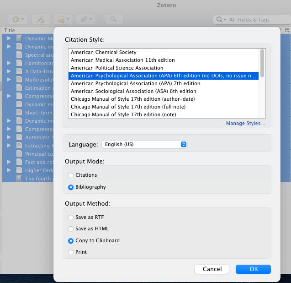The height and width of the screenshot is (283, 291).
Task: Click the Short-term document icon
Action: click(19, 113)
